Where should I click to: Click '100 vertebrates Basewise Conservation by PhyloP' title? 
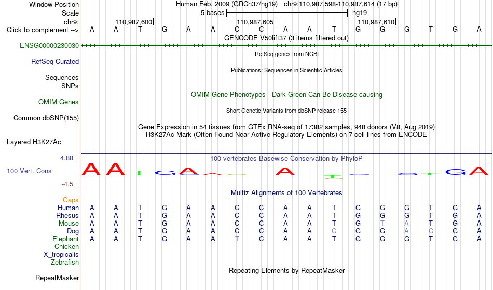point(286,159)
